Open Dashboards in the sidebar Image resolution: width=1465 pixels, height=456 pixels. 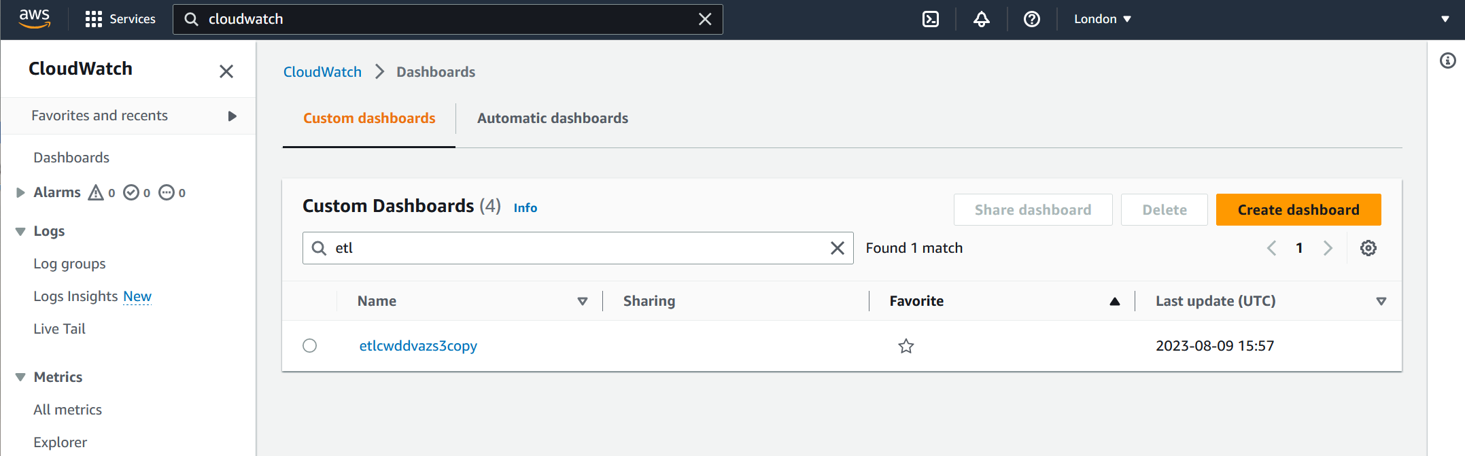click(71, 158)
